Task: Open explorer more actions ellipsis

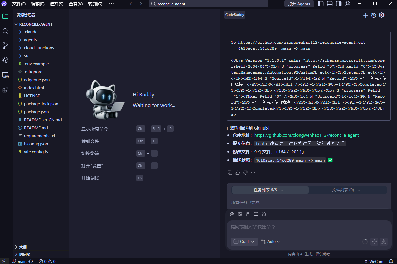Action: coord(60,15)
